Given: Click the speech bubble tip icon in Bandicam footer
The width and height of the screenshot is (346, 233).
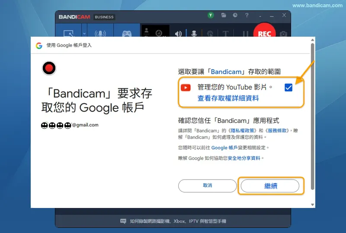Looking at the screenshot, I should pyautogui.click(x=123, y=221).
